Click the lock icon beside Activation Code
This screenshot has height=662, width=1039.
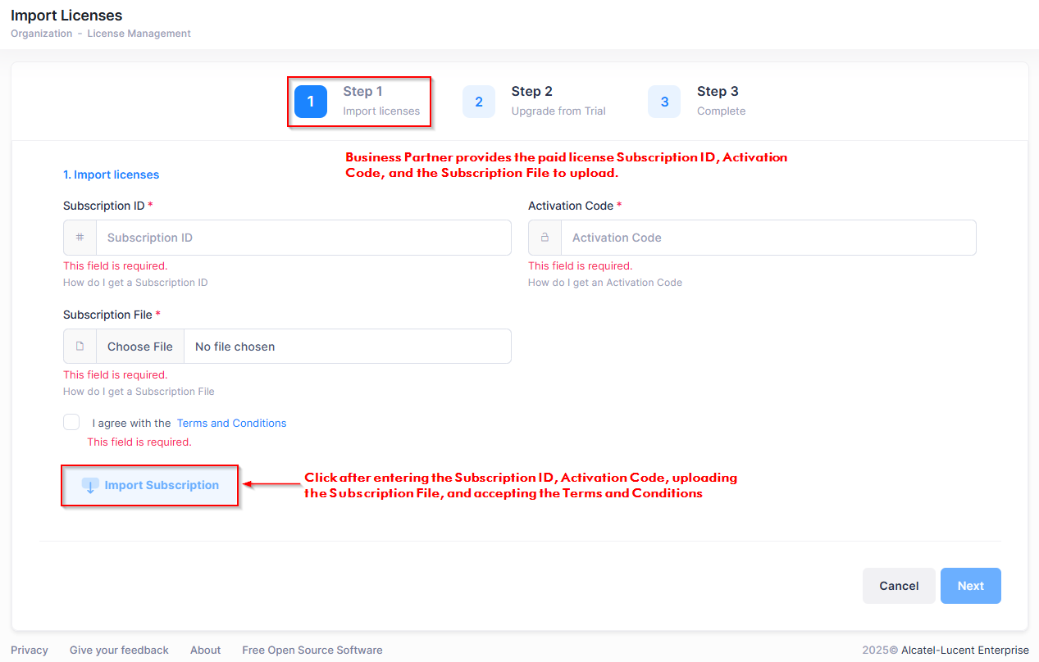[x=545, y=238]
